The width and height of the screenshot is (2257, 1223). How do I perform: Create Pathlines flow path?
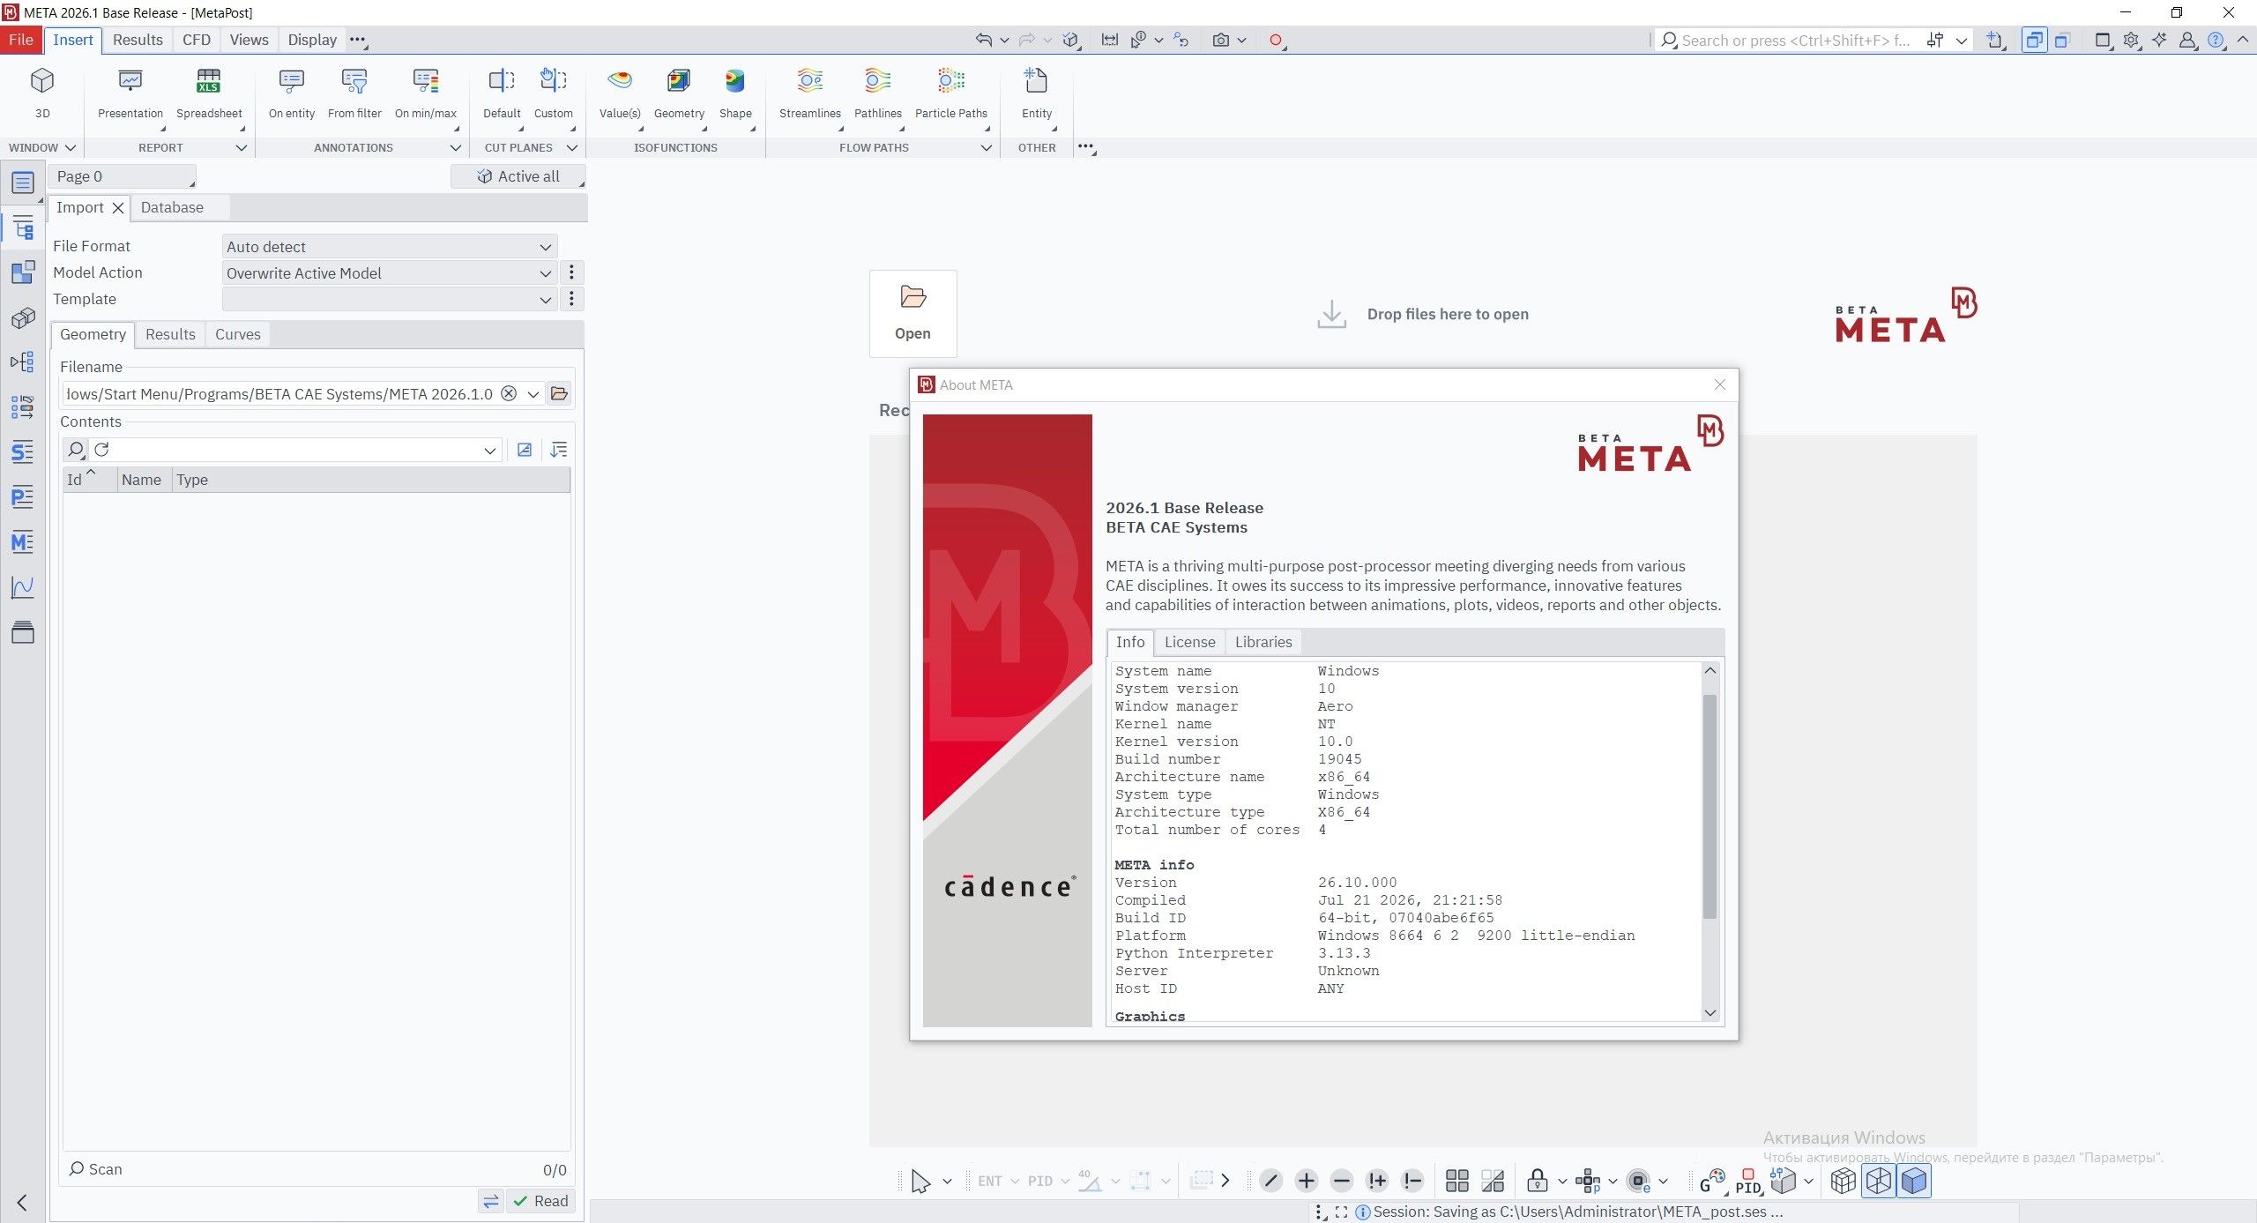point(878,93)
